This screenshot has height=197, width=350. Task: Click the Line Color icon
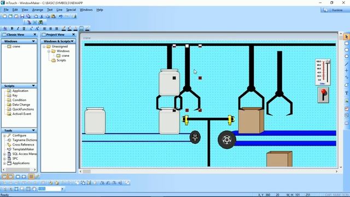pyautogui.click(x=63, y=28)
